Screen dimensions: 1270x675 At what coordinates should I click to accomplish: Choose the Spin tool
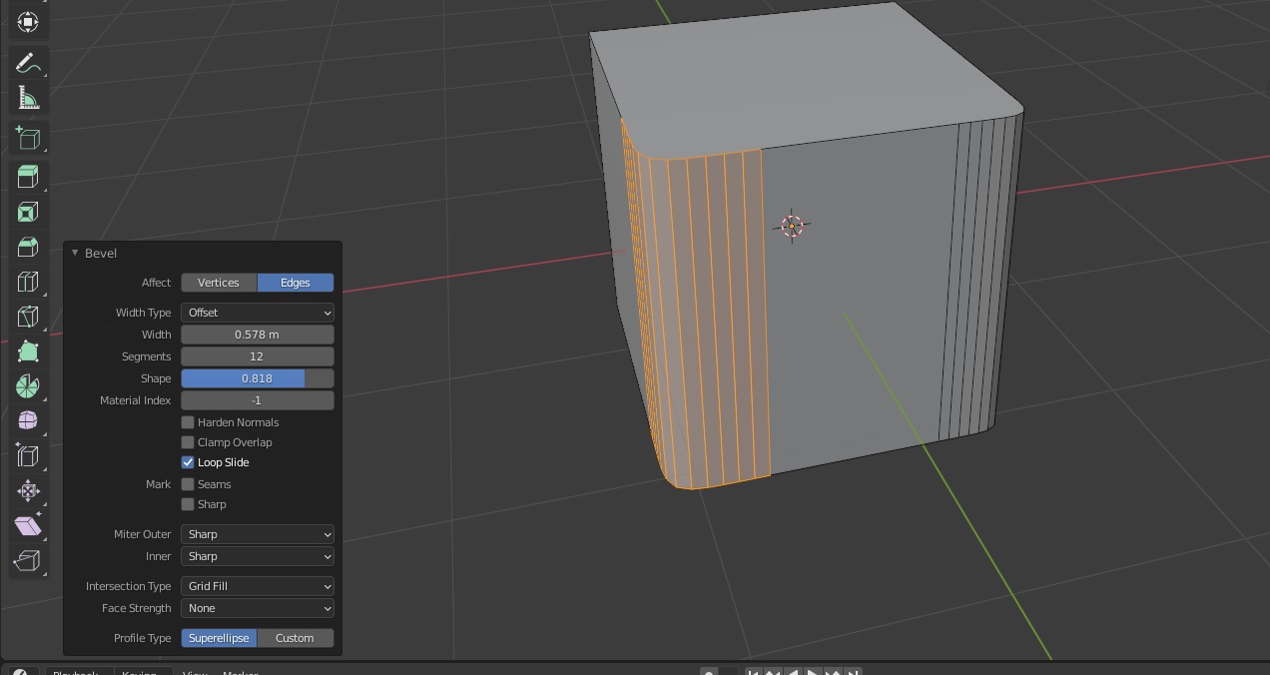click(28, 386)
